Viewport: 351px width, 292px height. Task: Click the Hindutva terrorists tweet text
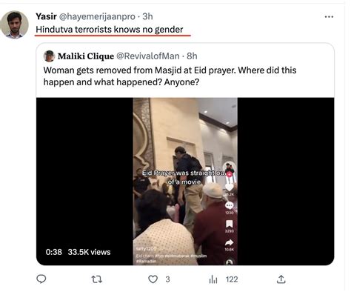pos(110,30)
